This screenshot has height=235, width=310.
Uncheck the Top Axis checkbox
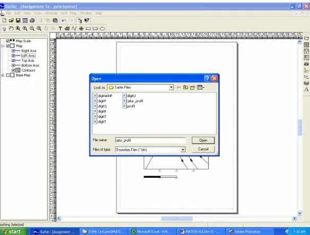(13, 60)
